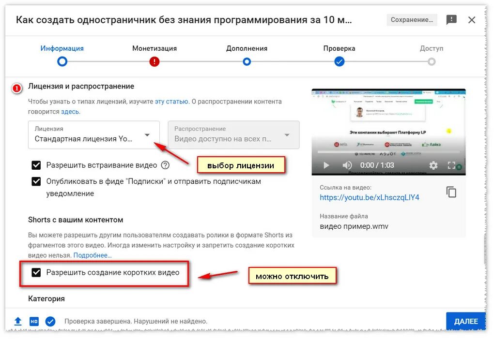Click the upload status arrow icon
Image resolution: width=495 pixels, height=339 pixels.
click(x=18, y=321)
